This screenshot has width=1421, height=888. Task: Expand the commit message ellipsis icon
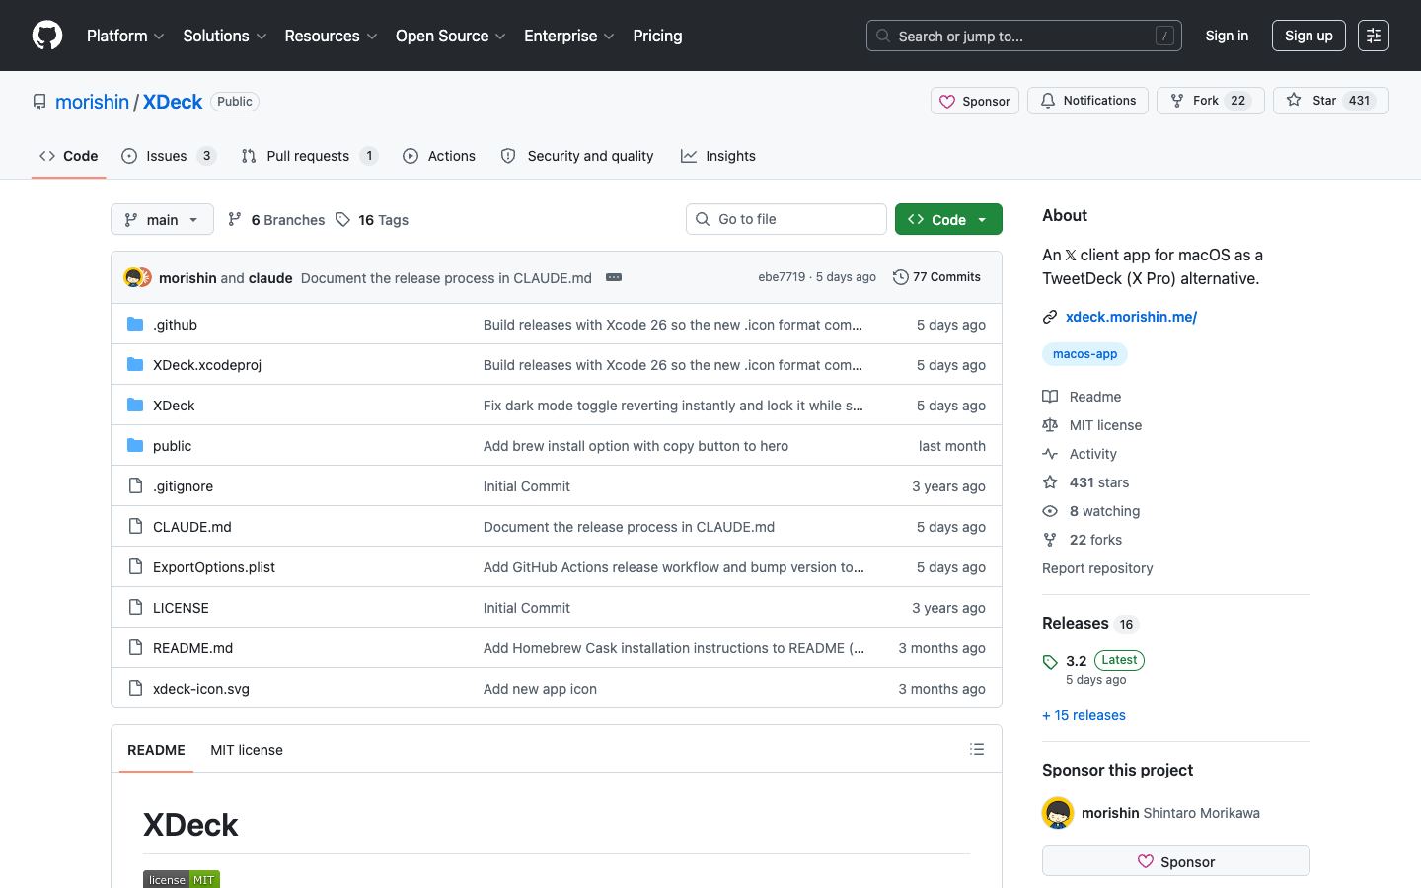pos(614,277)
